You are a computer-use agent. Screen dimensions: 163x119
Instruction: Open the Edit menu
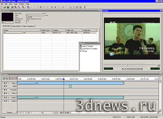pyautogui.click(x=6, y=4)
